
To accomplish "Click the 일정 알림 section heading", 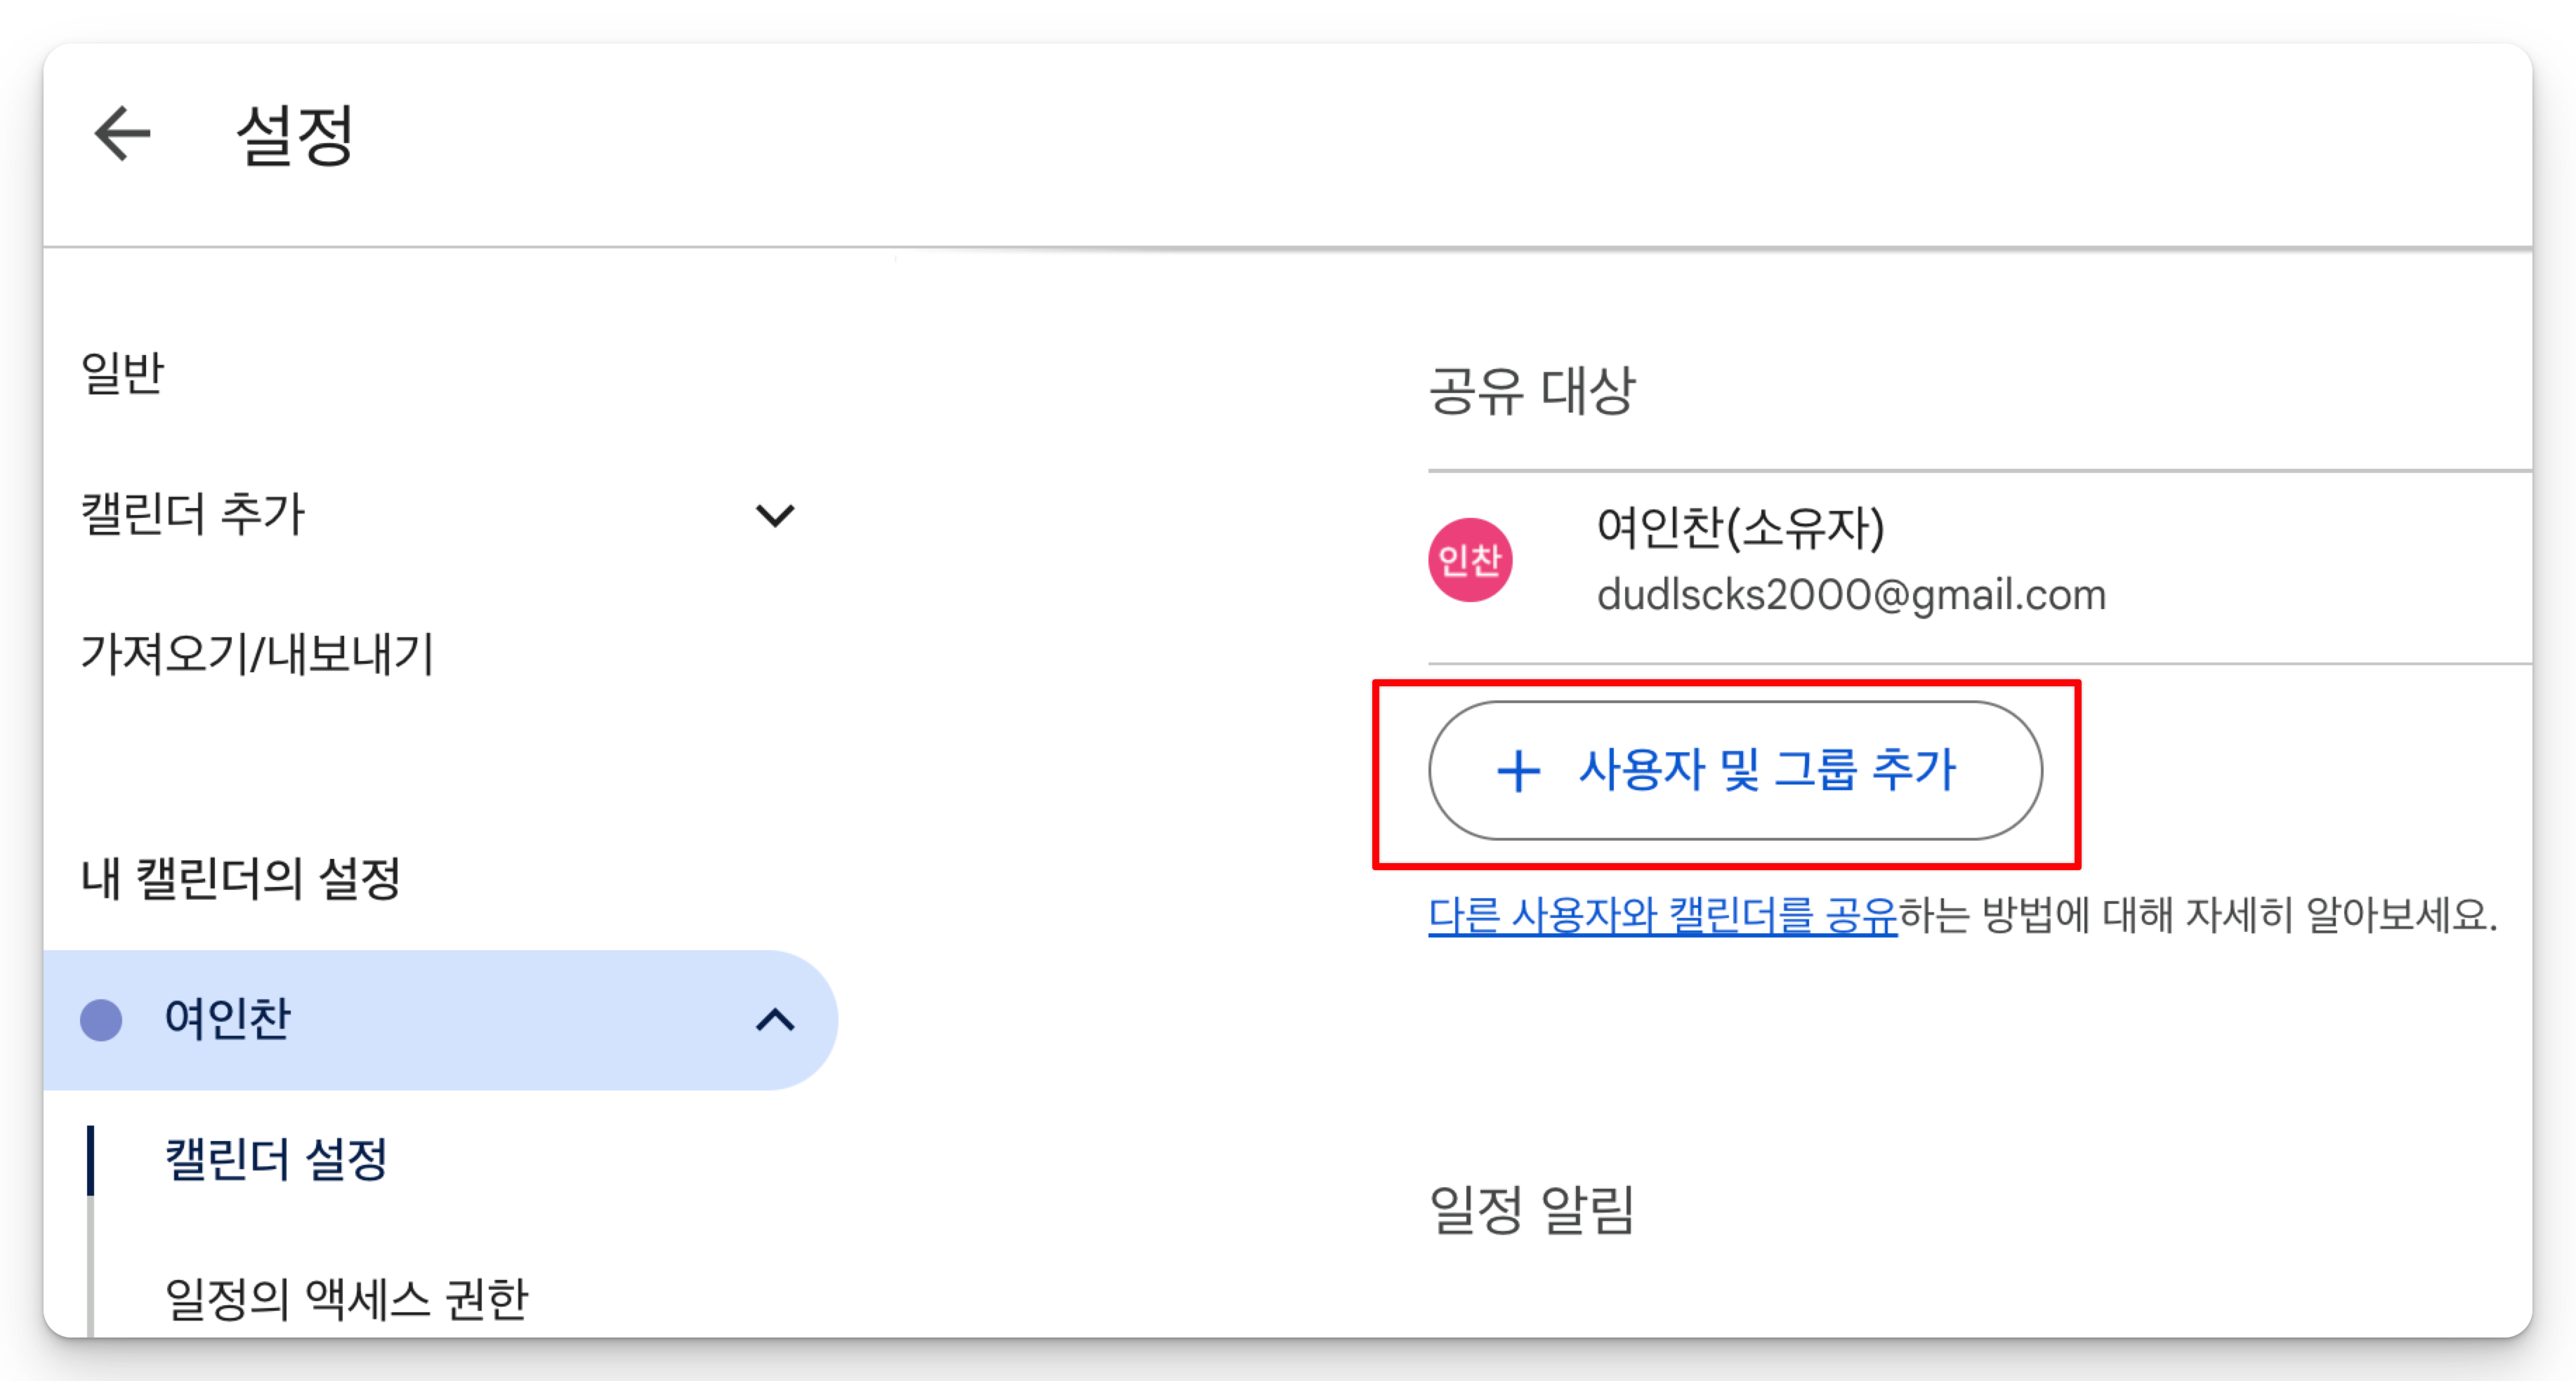I will [1531, 1210].
